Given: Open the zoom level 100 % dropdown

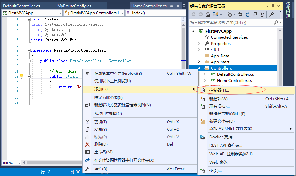Looking at the screenshot, I should [19, 163].
